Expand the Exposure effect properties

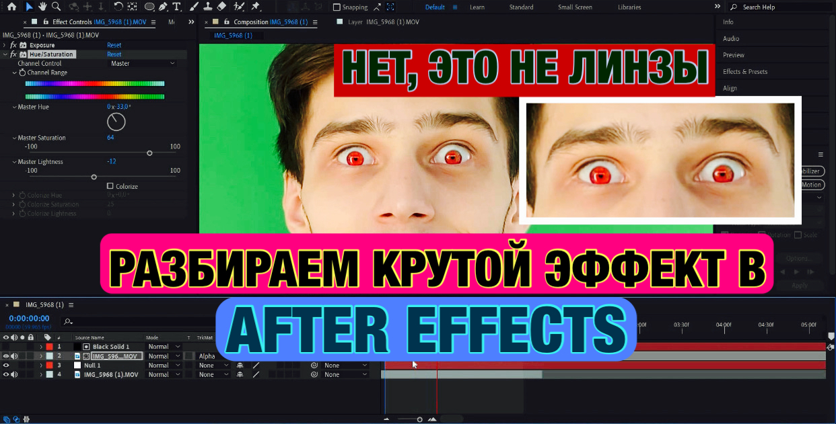pyautogui.click(x=5, y=45)
